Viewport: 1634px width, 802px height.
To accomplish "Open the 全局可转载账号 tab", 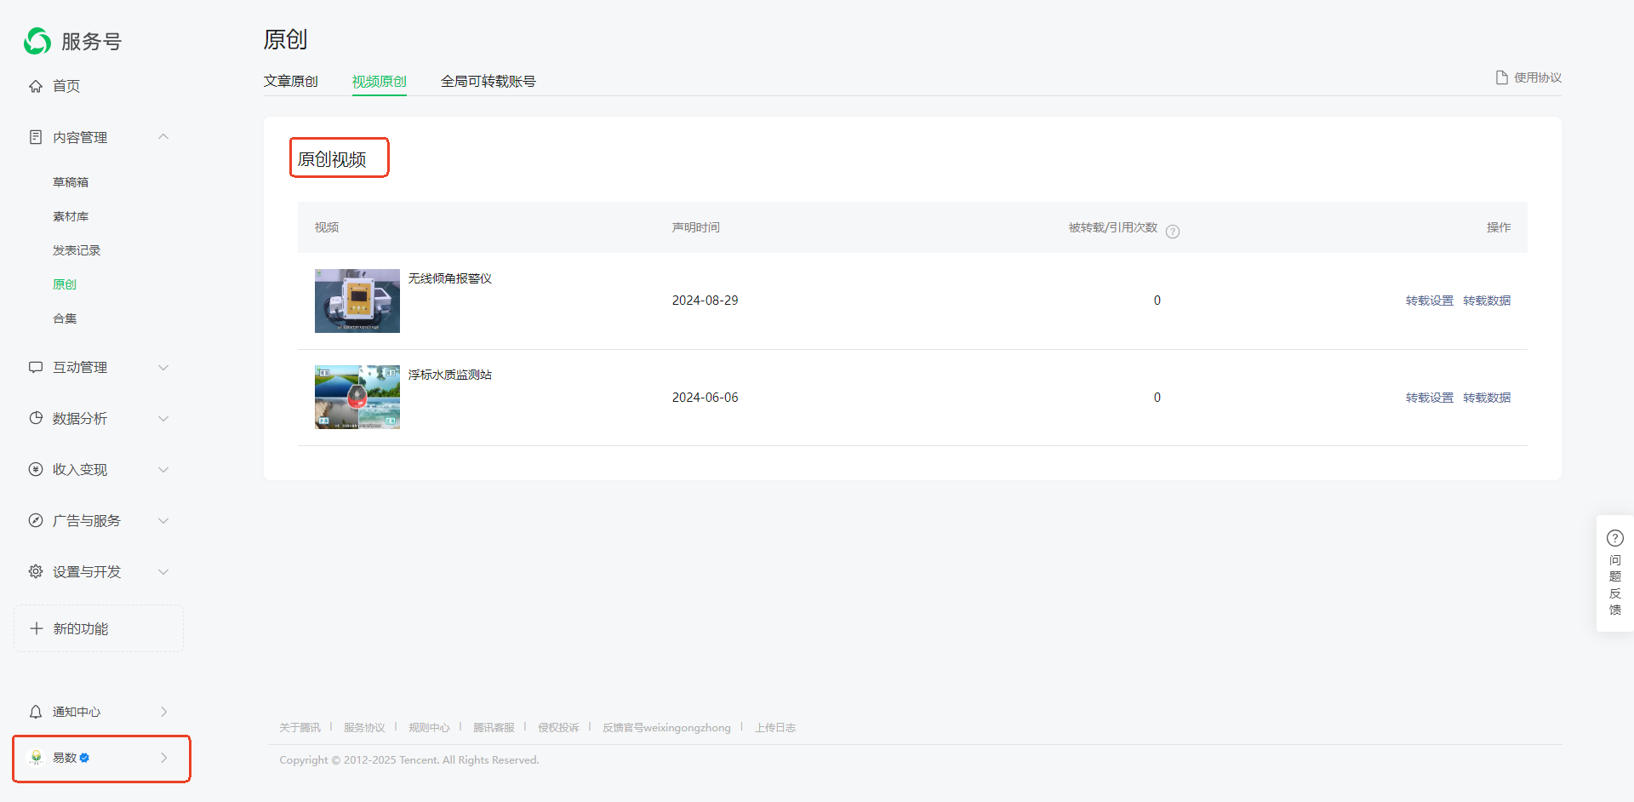I will [x=488, y=81].
